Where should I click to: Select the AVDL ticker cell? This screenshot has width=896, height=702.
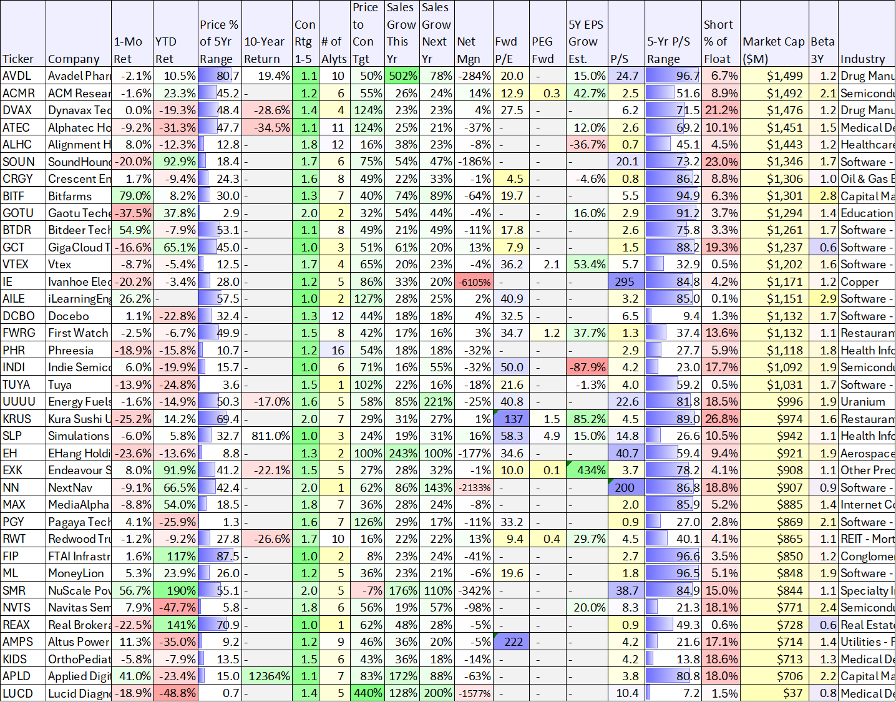point(23,76)
